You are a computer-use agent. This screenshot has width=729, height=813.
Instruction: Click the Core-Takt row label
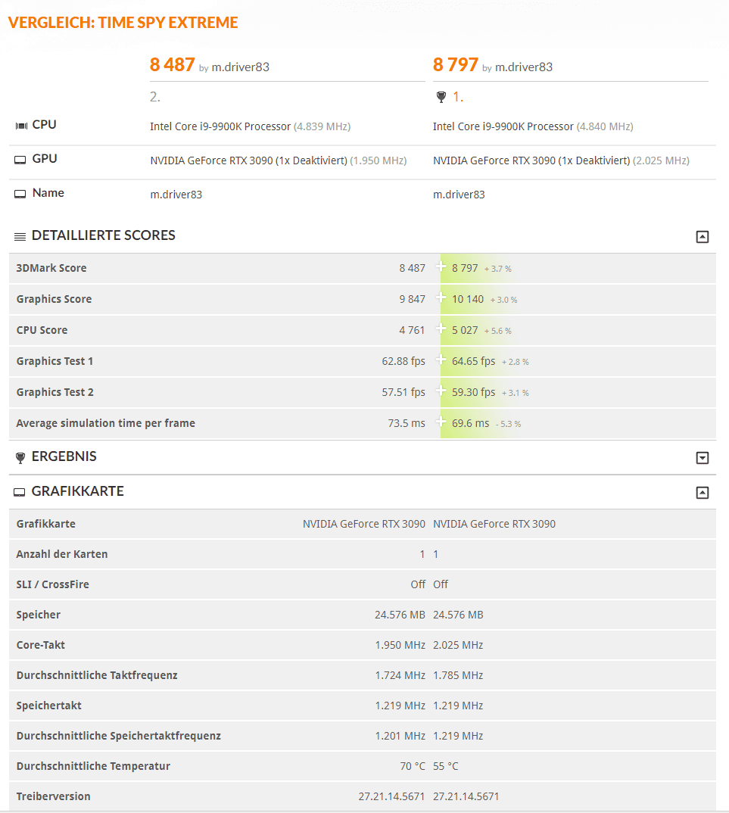pos(40,645)
